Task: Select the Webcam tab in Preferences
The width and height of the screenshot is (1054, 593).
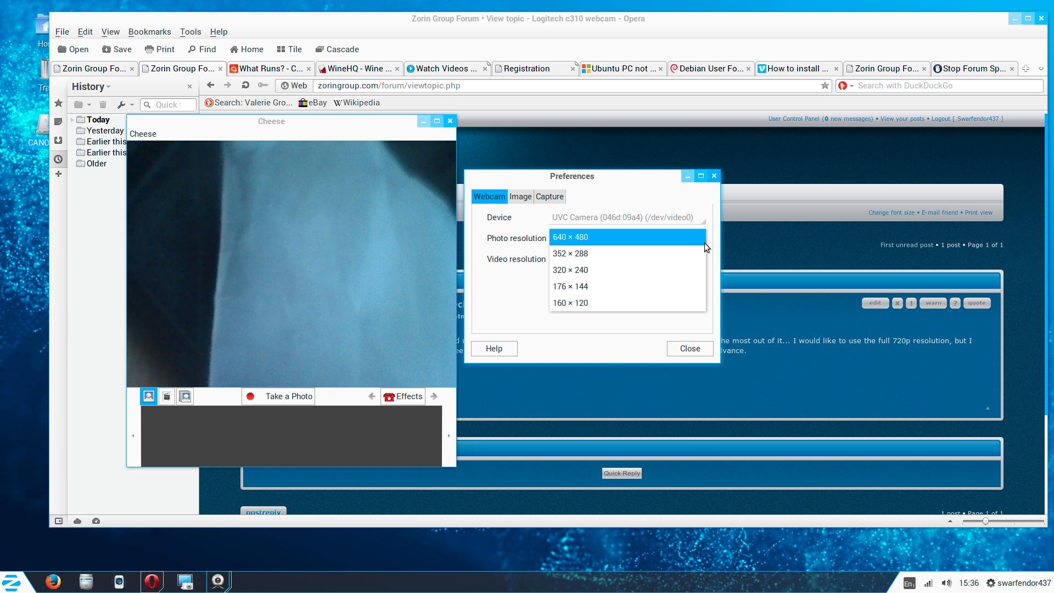Action: tap(489, 197)
